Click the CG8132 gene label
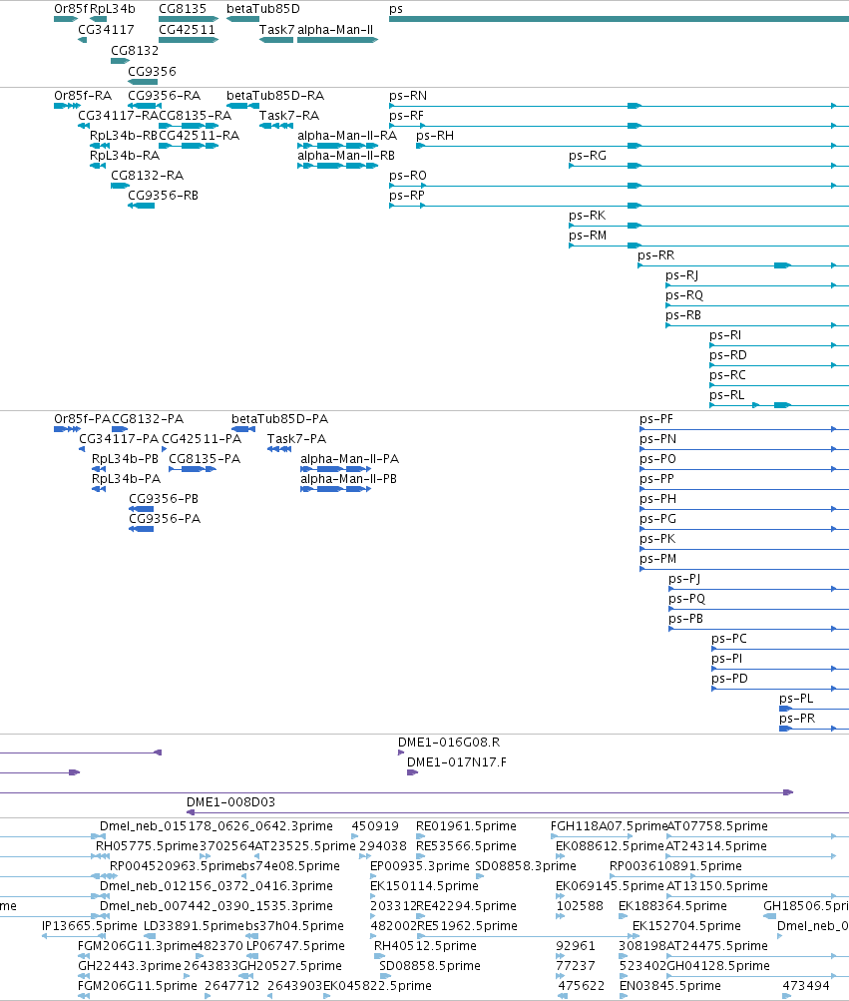Screen dimensions: 849x1001 click(x=134, y=51)
